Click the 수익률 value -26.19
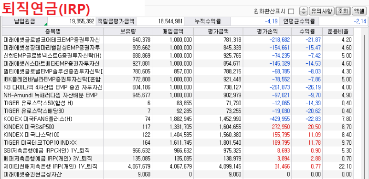Screen dimensions: 369x179 tap(313, 88)
